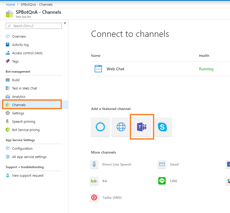Click the Overview icon
Screen dimensions: 230x213
click(8, 36)
